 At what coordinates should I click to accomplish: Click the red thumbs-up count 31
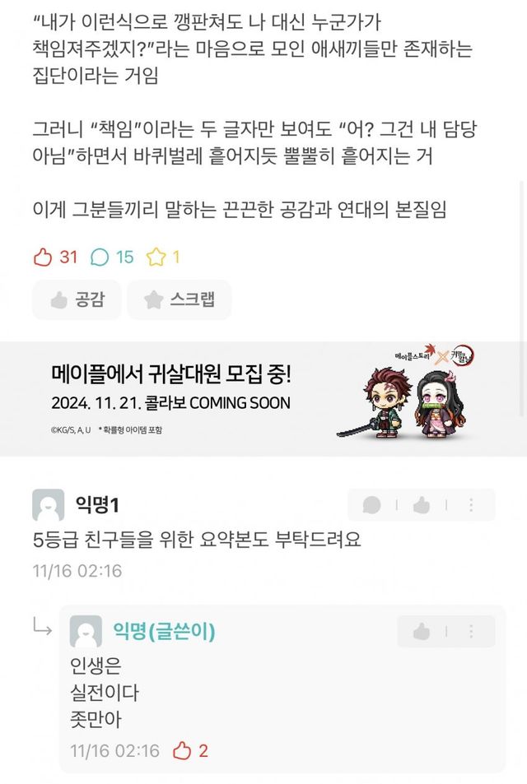click(x=55, y=257)
